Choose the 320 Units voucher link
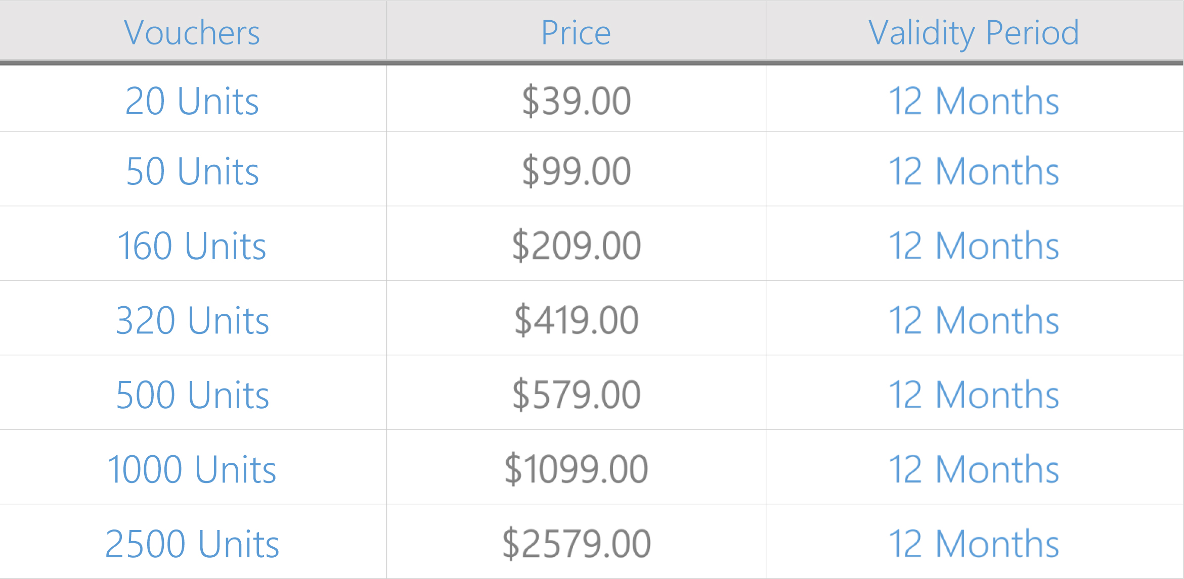 192,320
